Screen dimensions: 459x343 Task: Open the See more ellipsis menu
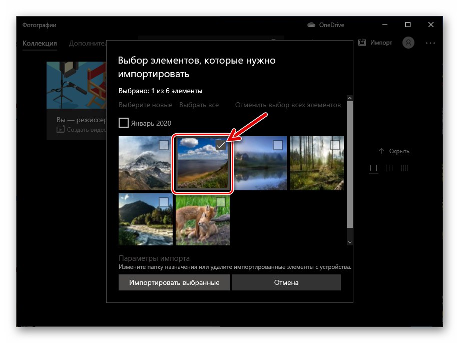coord(430,43)
